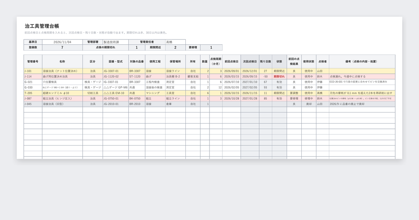419x220 pixels.
Task: Select the model cell △△工具 EM-10
Action: point(116,93)
